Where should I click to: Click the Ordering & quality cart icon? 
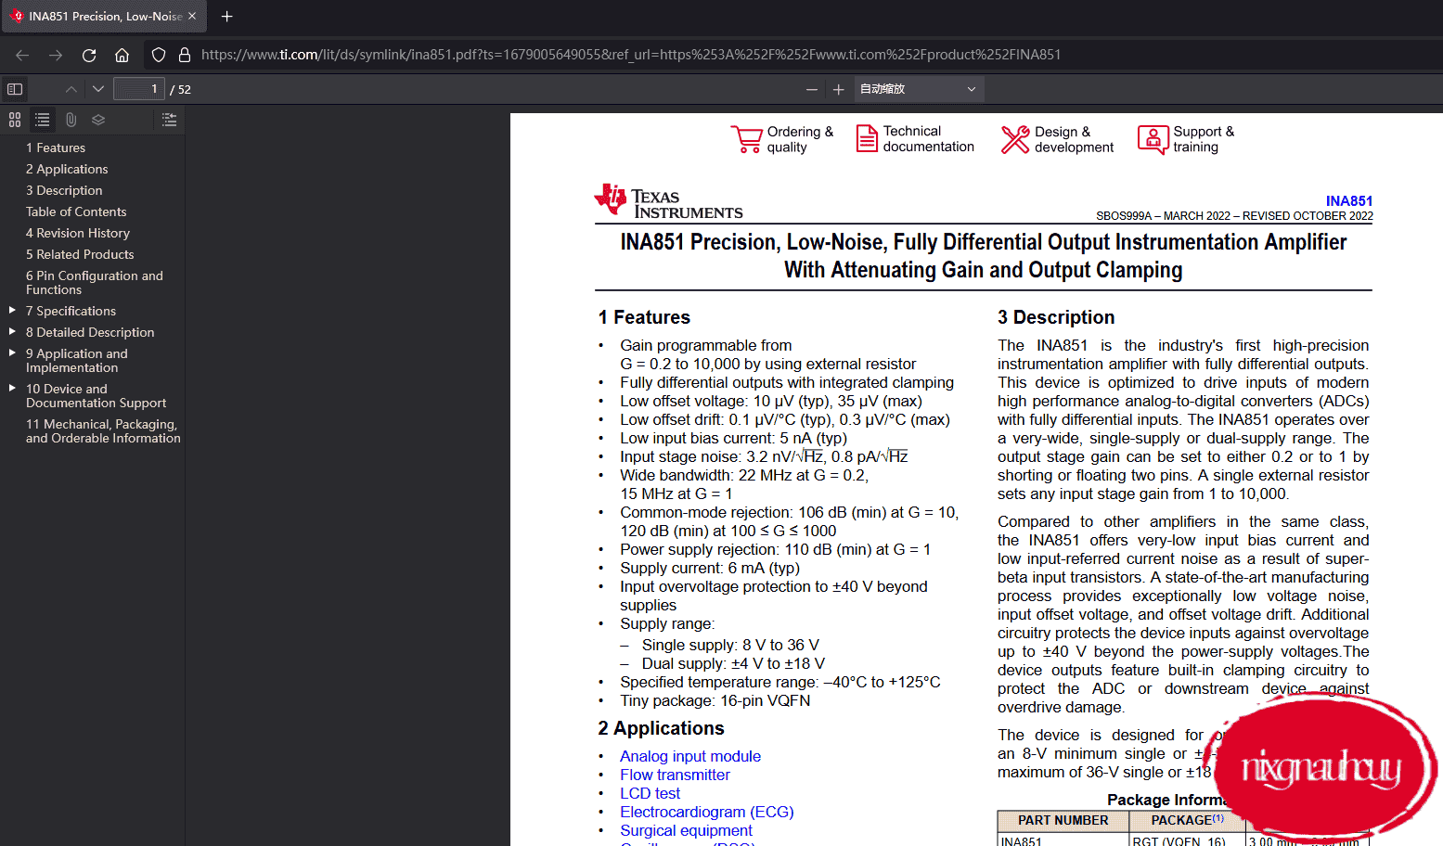[745, 139]
